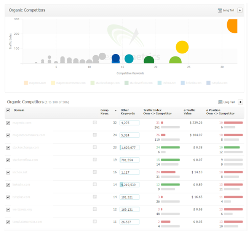Uncheck the tutsplus.com row checkbox

tap(8, 197)
